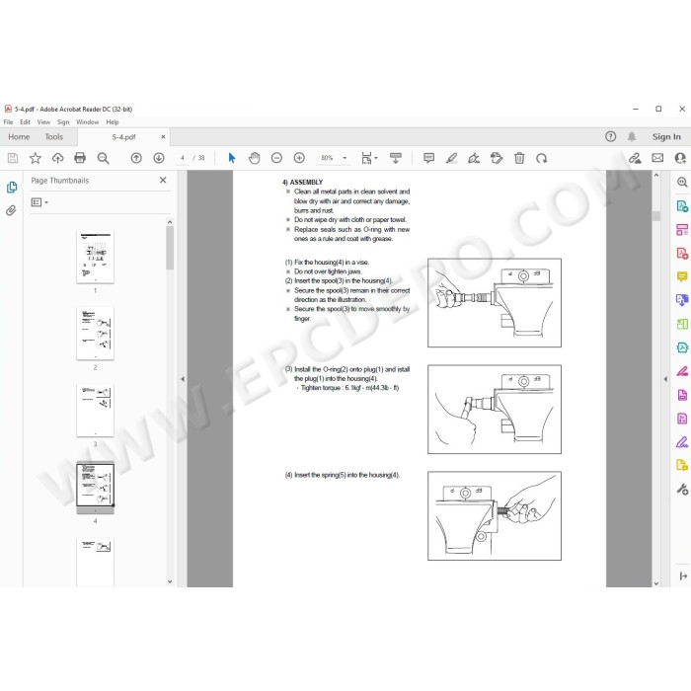The image size is (691, 691).
Task: Select the Highlight text pen
Action: point(451,158)
